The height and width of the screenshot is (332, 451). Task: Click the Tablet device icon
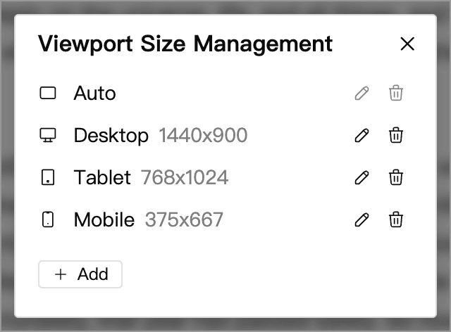48,177
